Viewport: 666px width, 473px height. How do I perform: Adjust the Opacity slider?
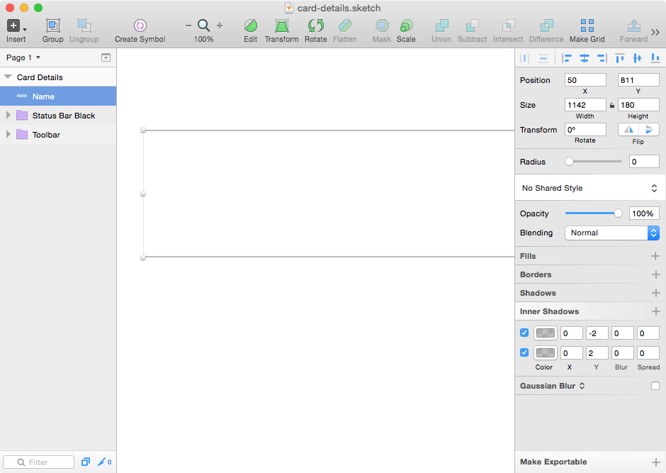coord(618,213)
